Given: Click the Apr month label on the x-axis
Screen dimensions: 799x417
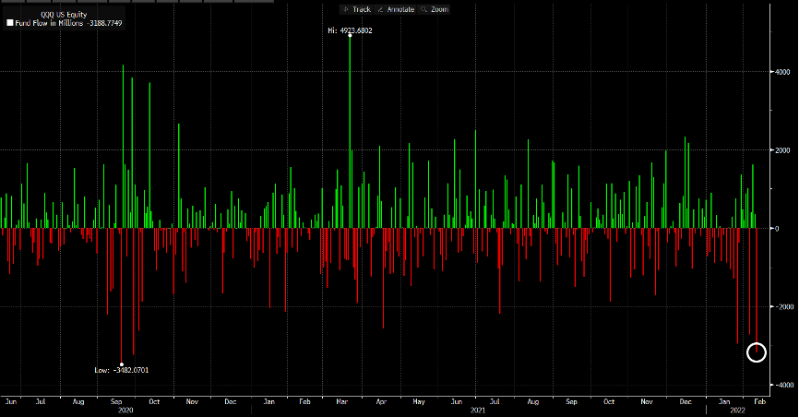Looking at the screenshot, I should 381,401.
